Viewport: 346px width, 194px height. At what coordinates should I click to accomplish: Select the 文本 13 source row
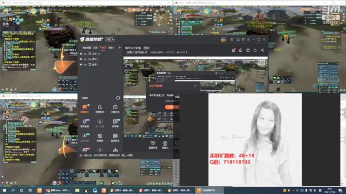[x=100, y=53]
